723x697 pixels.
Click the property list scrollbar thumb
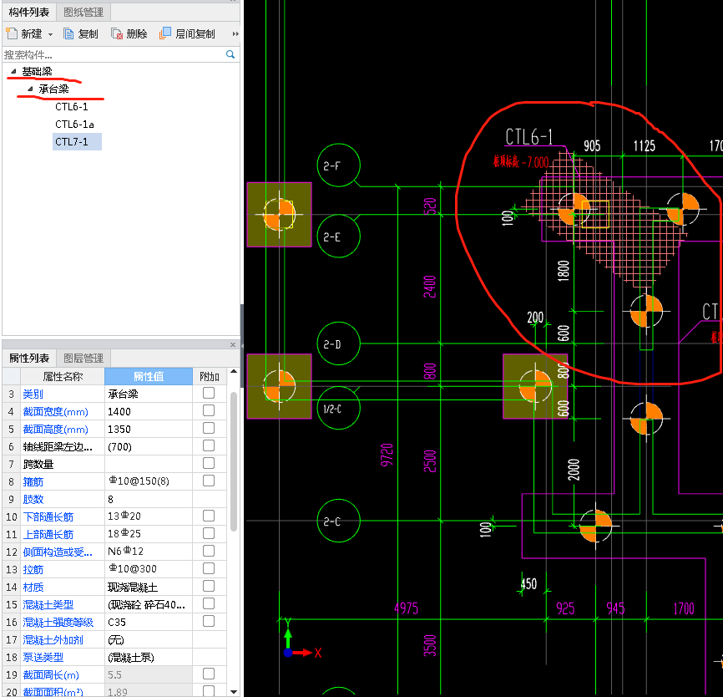(x=234, y=461)
